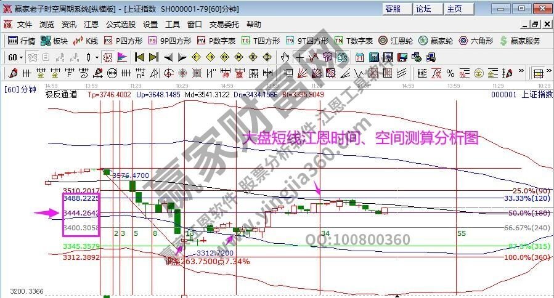This screenshot has height=298, width=554.
Task: Toggle the grid layout view icon
Action: coord(538,73)
